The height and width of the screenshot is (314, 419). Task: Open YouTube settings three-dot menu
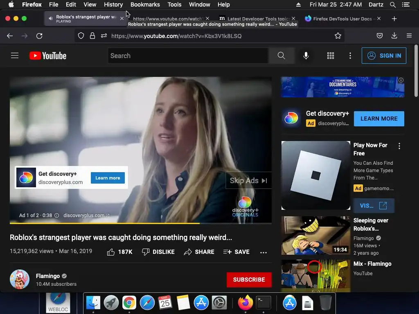(350, 56)
